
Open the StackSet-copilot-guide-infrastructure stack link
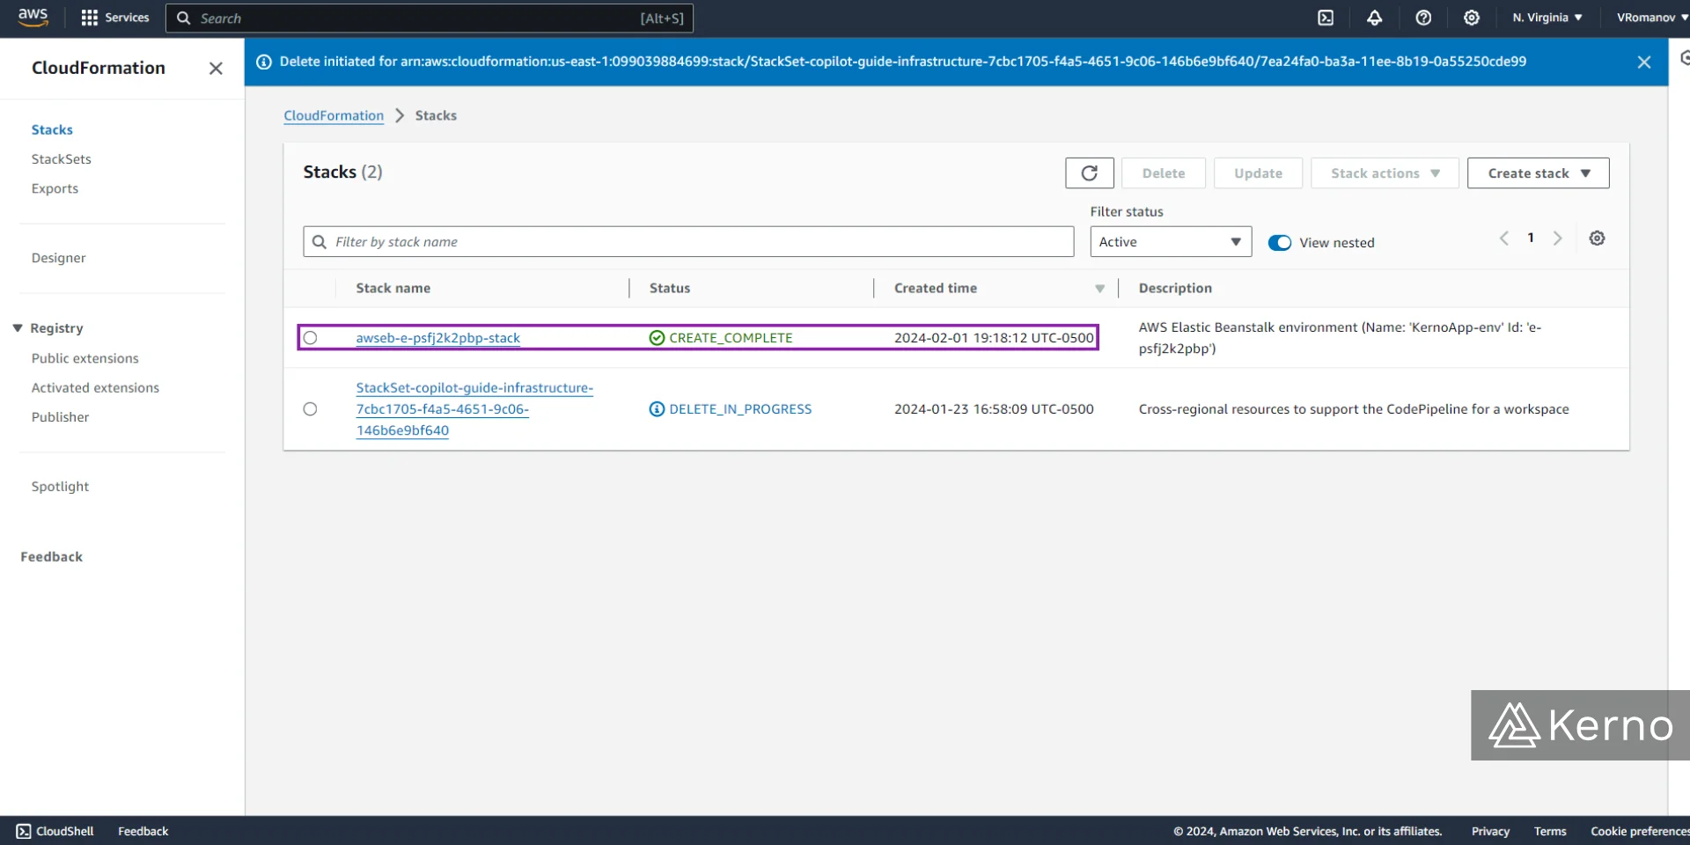[474, 409]
